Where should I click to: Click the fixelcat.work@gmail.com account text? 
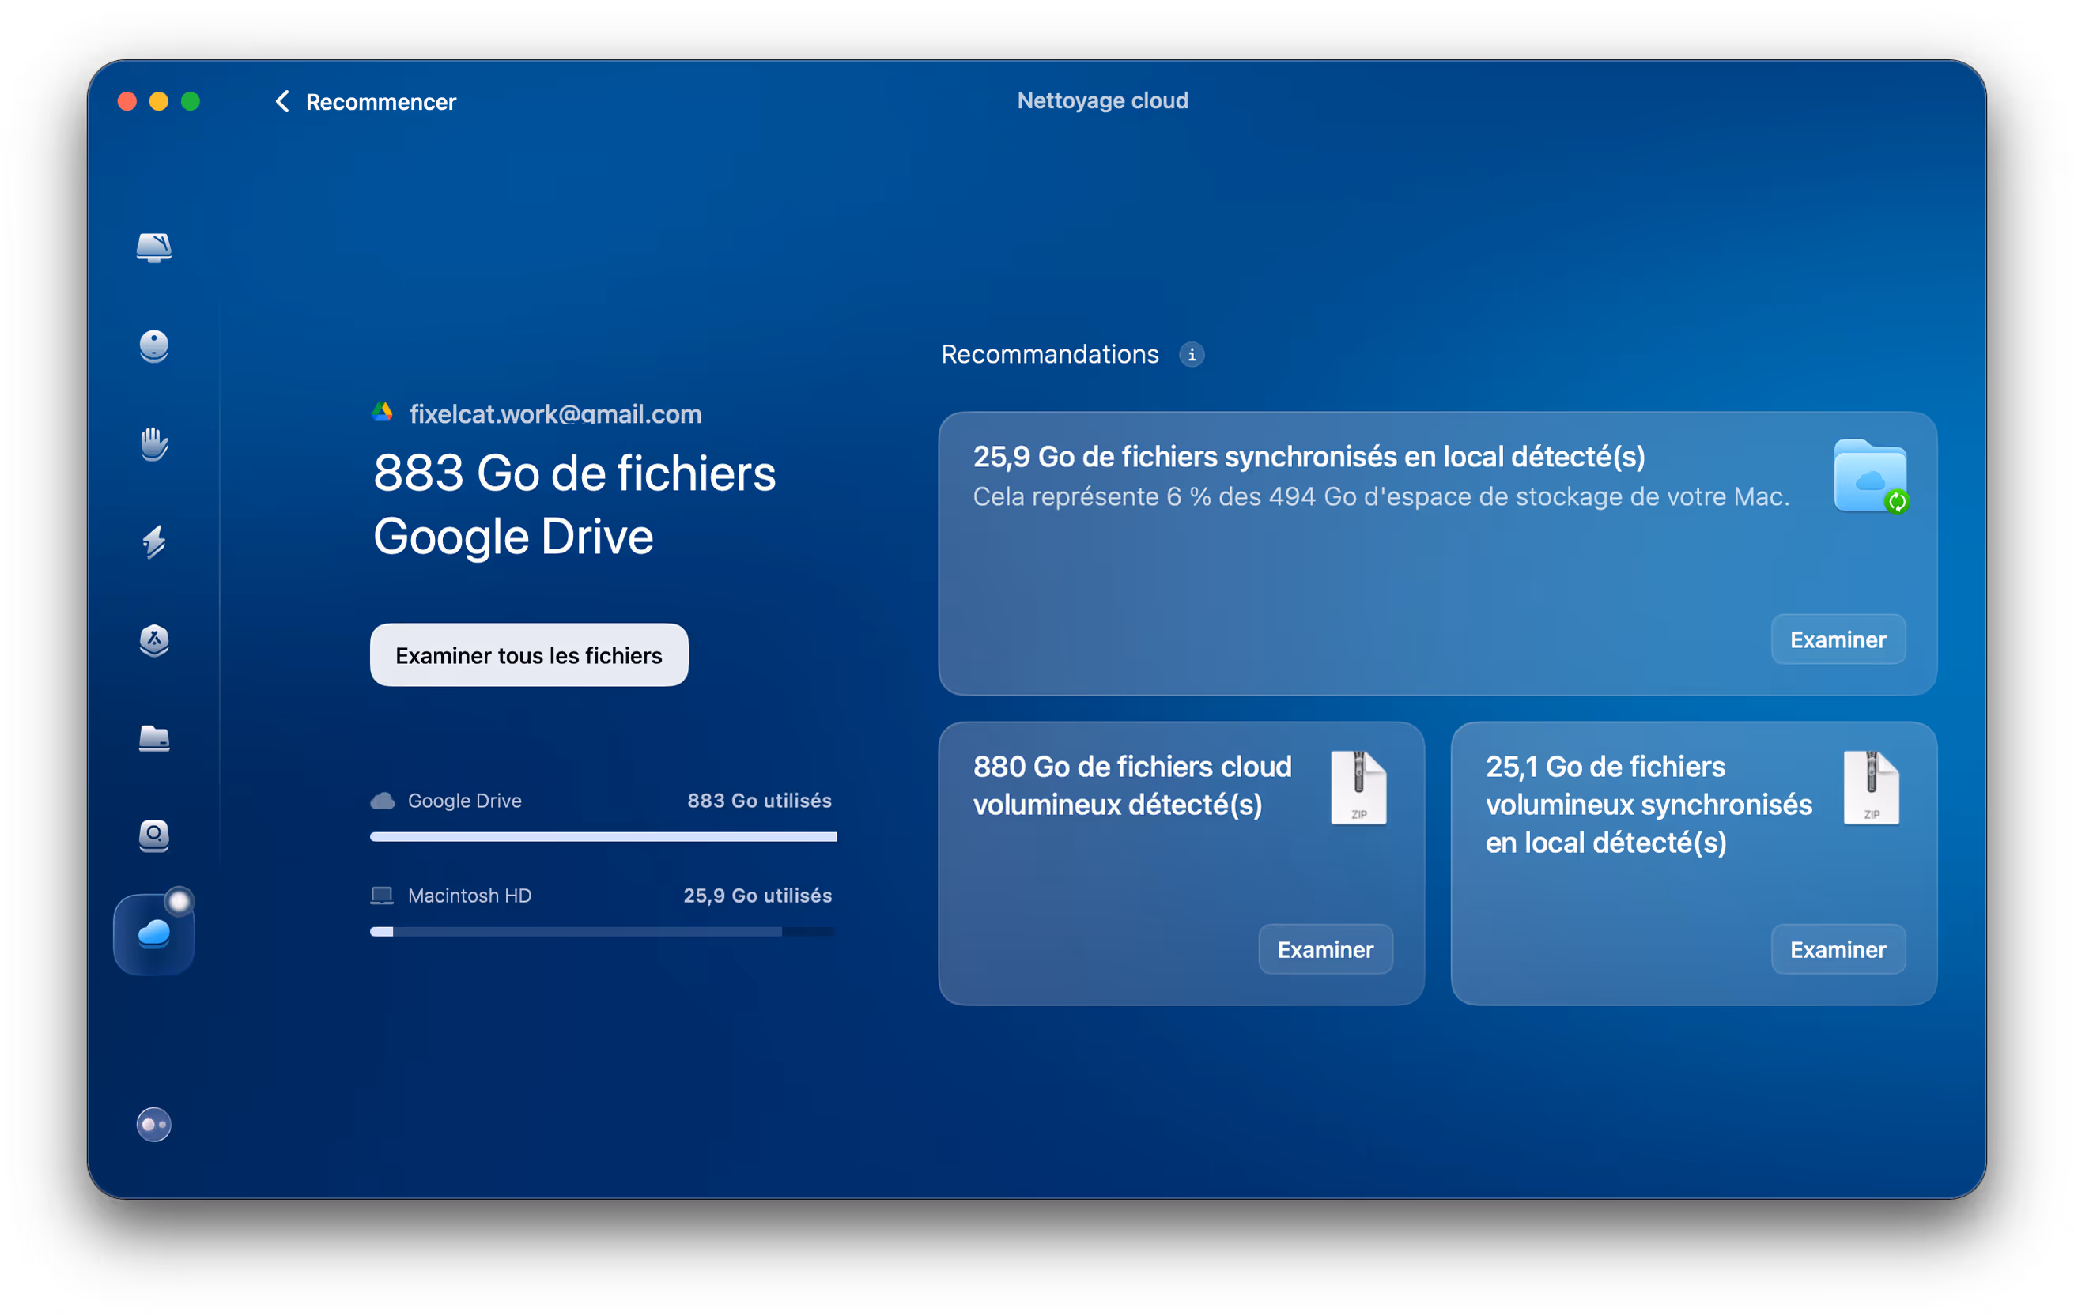click(x=556, y=414)
